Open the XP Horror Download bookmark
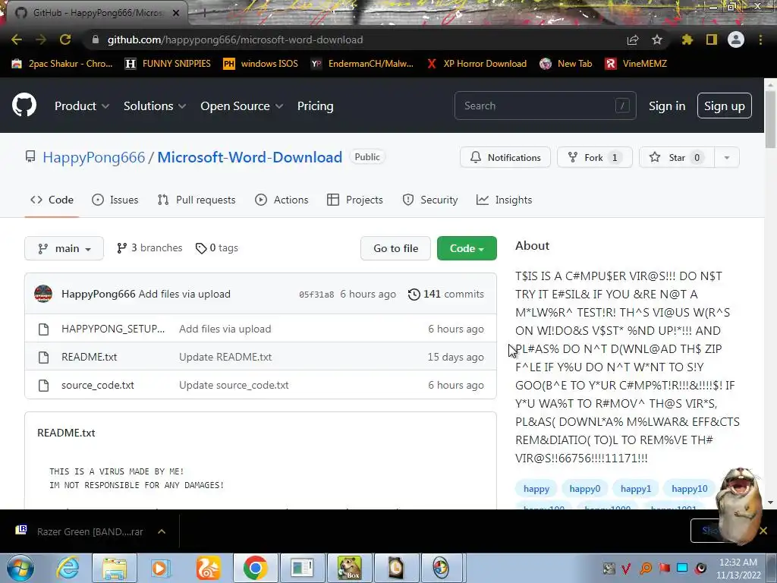 point(477,64)
